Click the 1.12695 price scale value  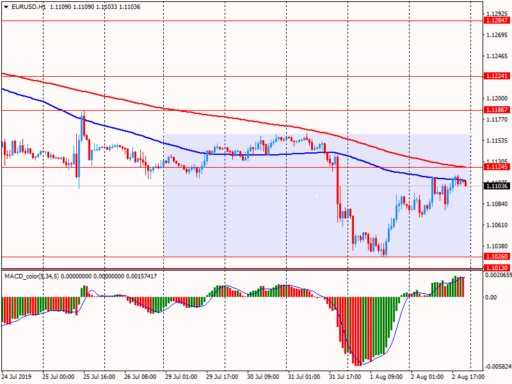pyautogui.click(x=497, y=35)
